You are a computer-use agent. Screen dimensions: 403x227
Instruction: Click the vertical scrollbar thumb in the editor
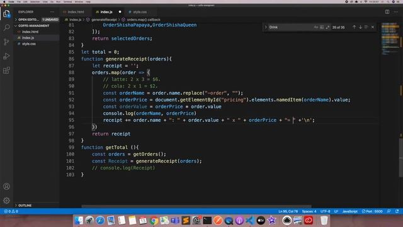click(401, 158)
